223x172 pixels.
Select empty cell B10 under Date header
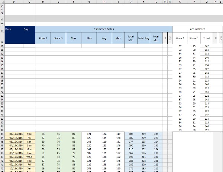[x=14, y=46]
